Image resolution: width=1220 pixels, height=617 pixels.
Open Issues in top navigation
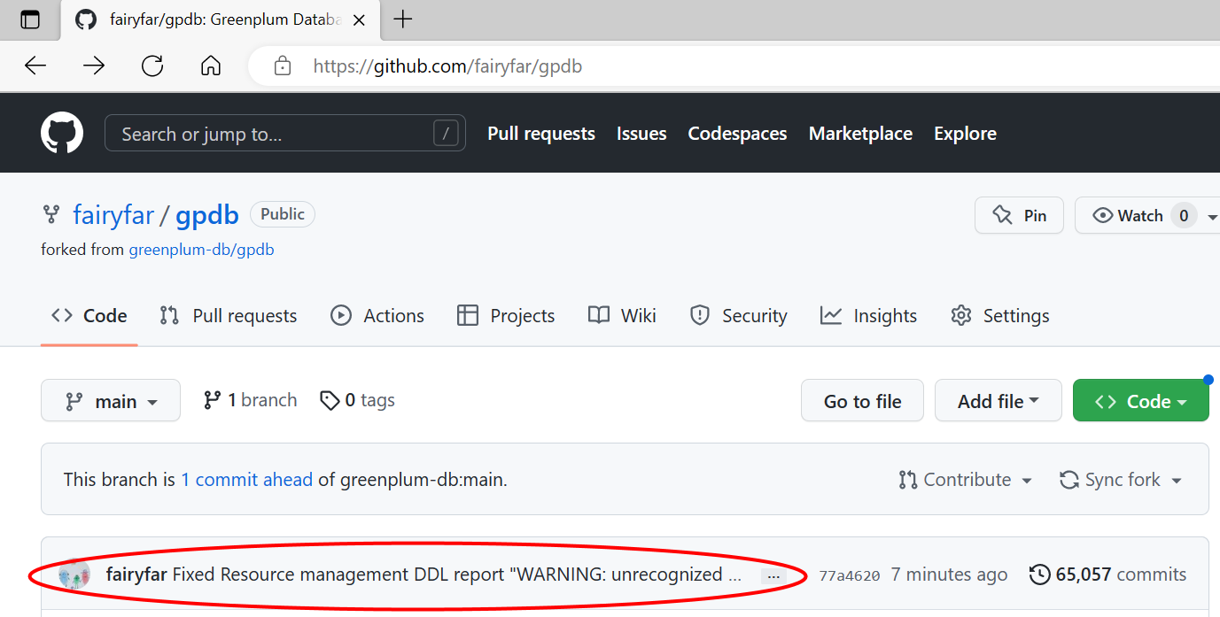[641, 134]
